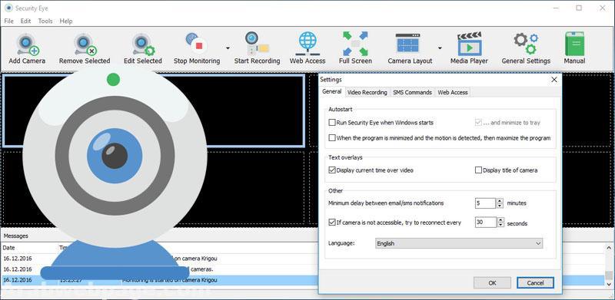Launch the Media Player icon
The height and width of the screenshot is (300, 615).
point(469,44)
